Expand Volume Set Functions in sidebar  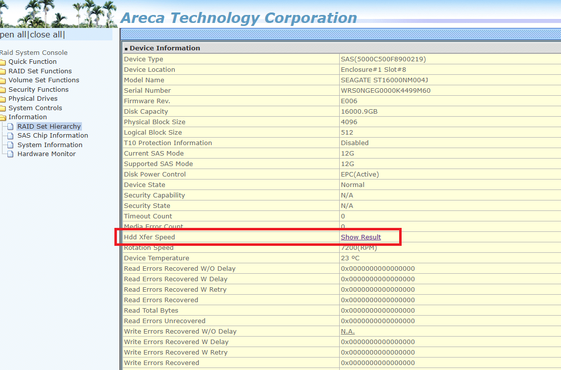click(43, 80)
